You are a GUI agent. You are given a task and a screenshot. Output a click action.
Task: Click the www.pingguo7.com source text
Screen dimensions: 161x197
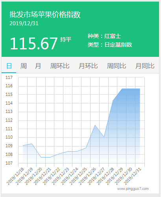(133, 189)
